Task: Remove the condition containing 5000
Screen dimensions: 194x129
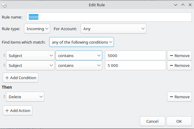Action: pos(179,56)
